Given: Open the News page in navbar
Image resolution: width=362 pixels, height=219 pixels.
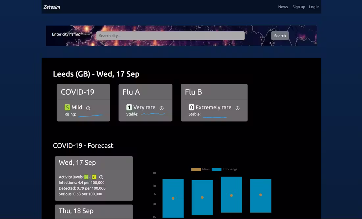Looking at the screenshot, I should point(283,7).
